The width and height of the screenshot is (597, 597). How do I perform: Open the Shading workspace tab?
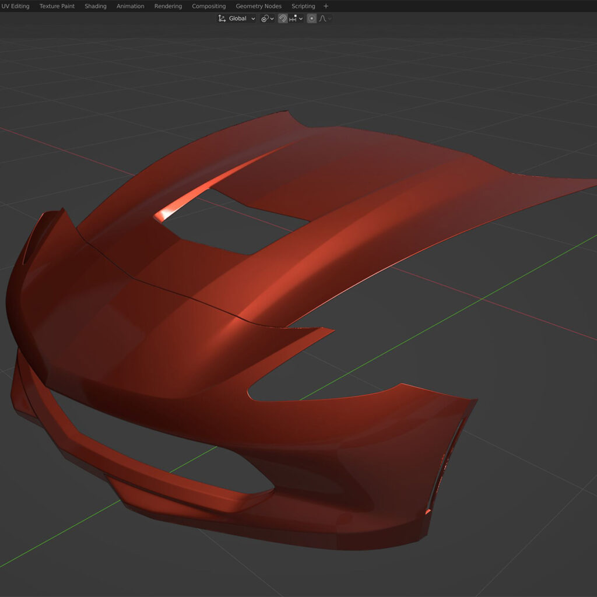click(x=96, y=6)
